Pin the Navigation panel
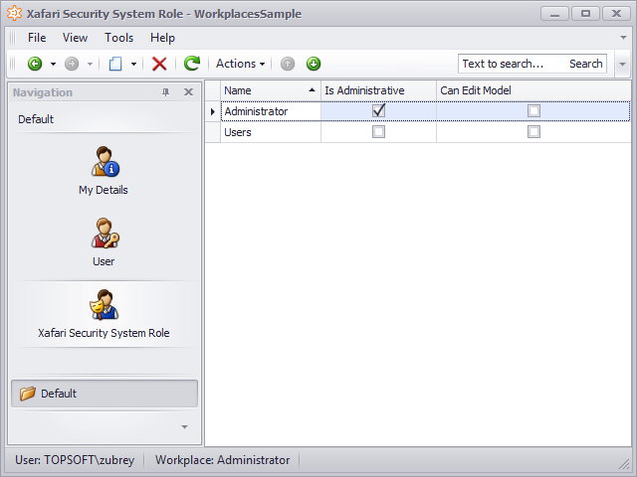 (166, 92)
